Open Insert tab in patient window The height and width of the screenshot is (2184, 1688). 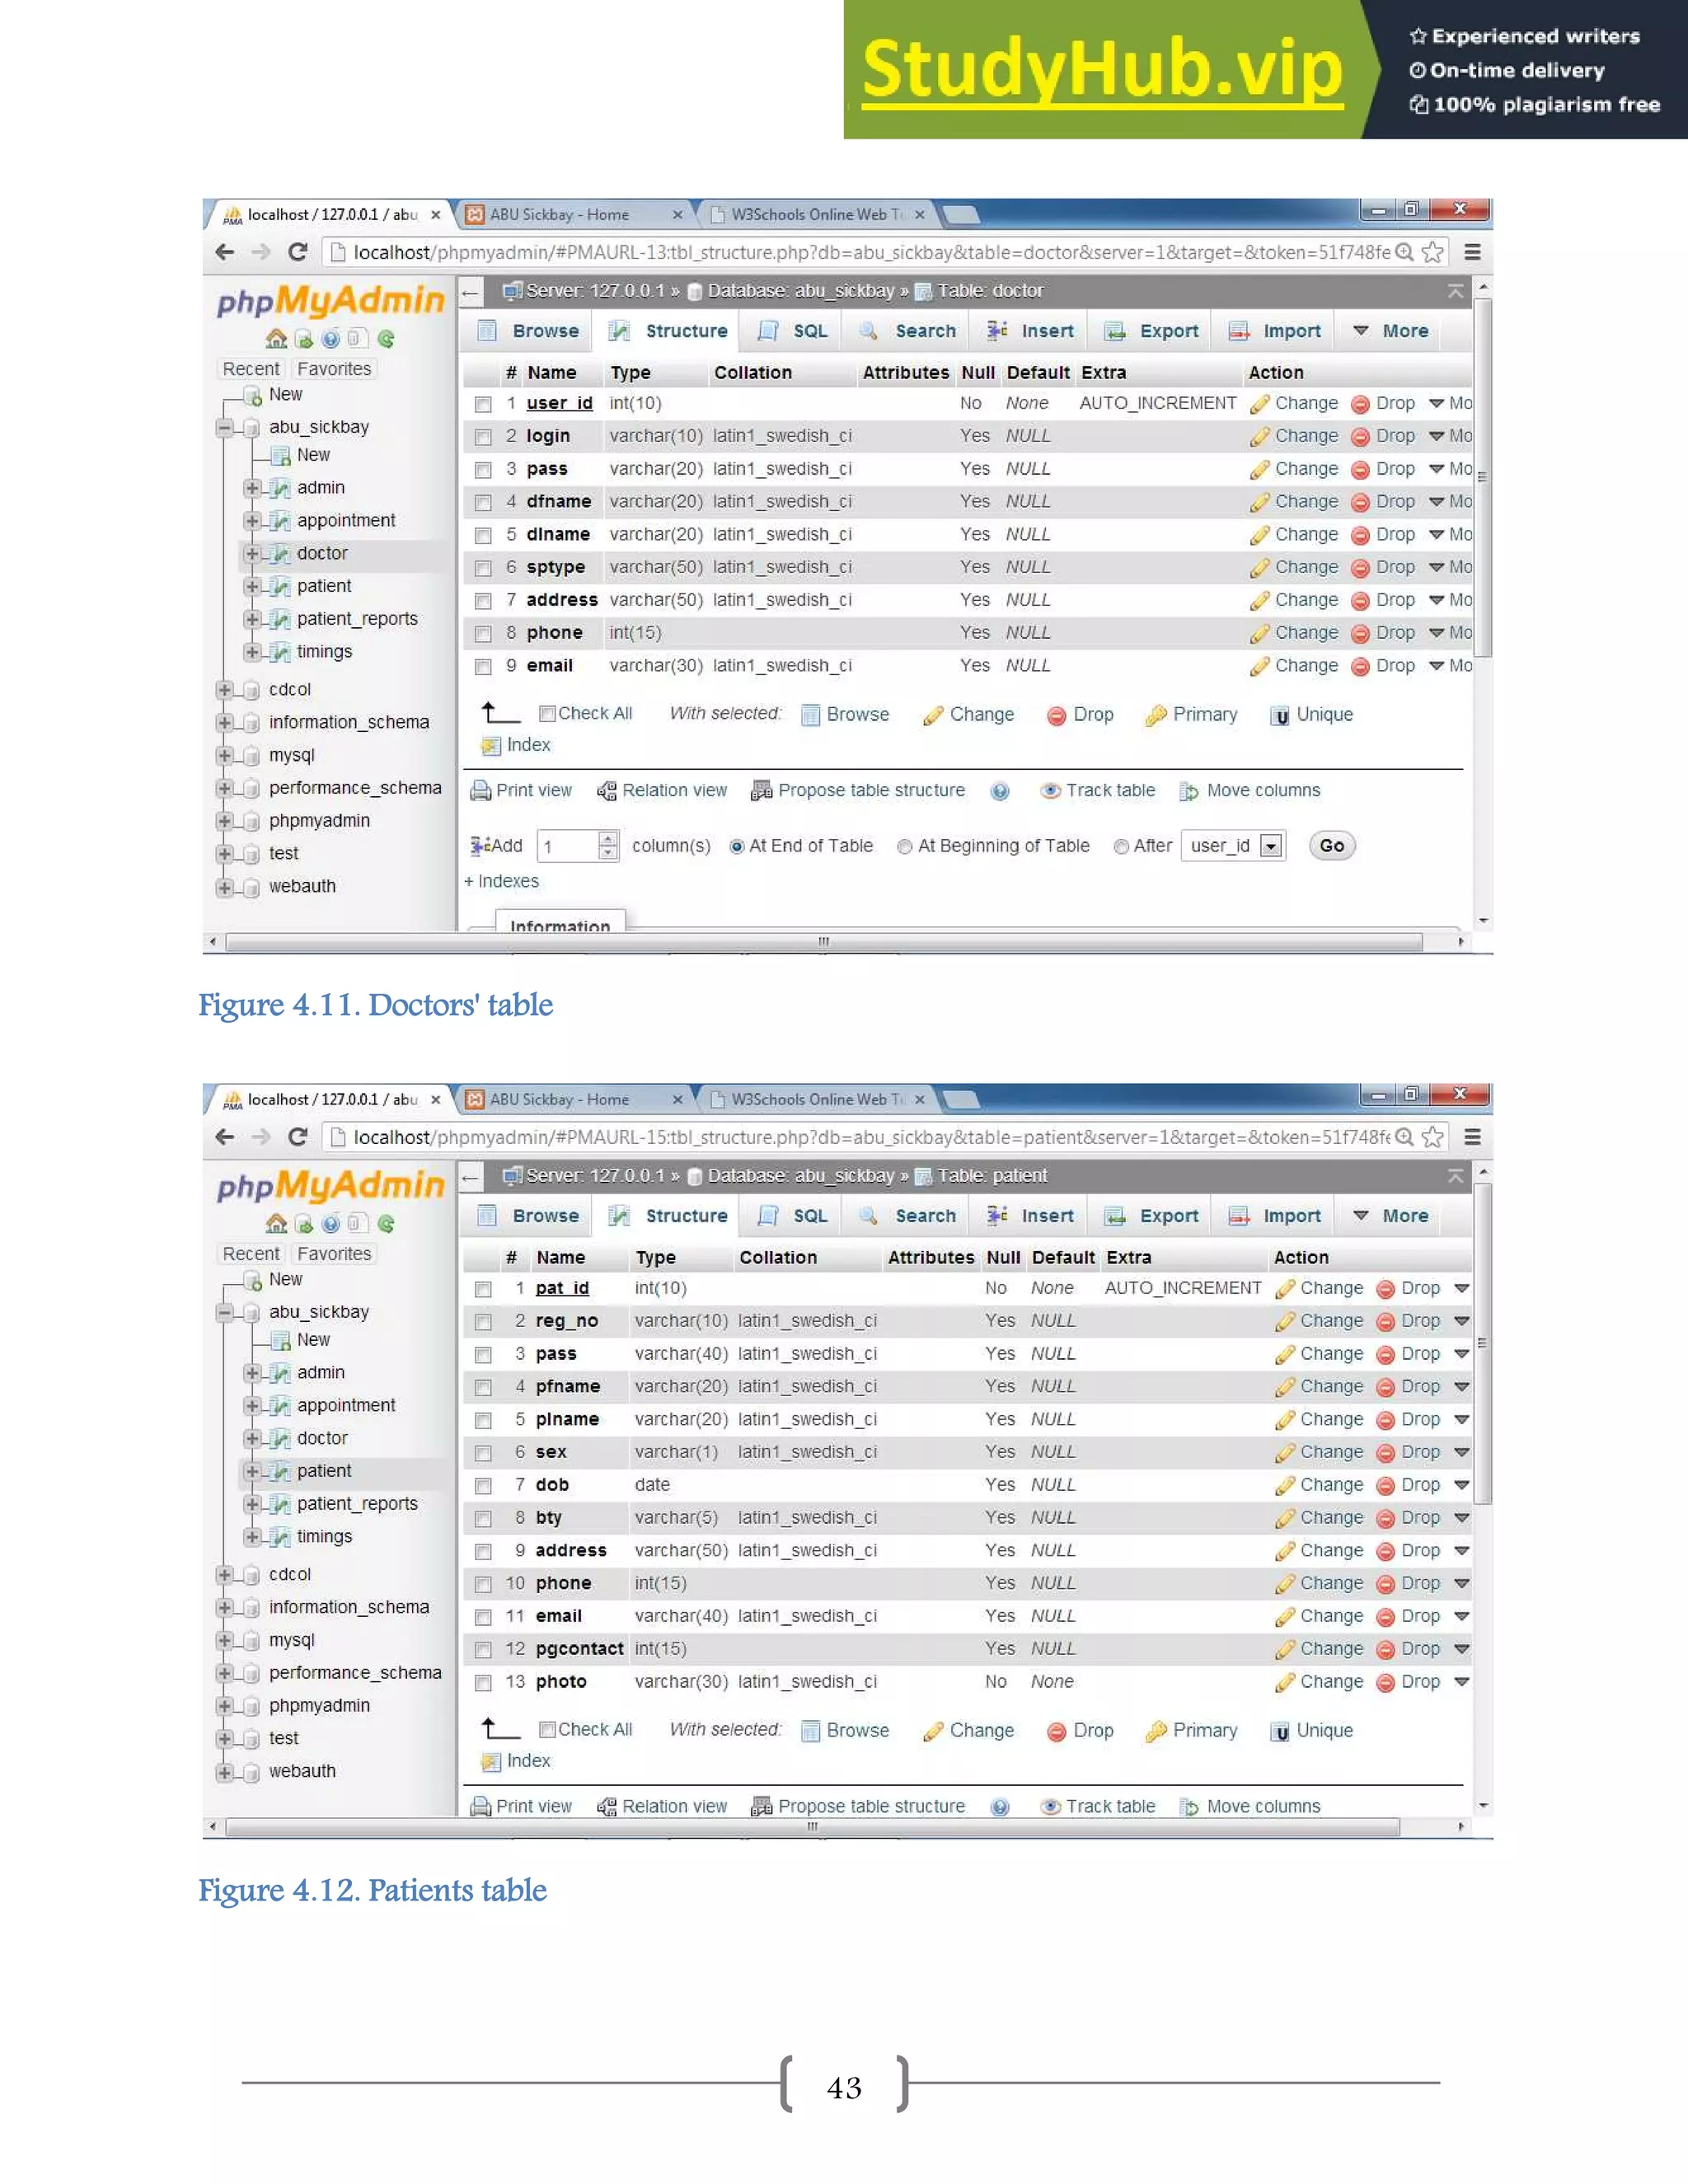pos(1030,1216)
